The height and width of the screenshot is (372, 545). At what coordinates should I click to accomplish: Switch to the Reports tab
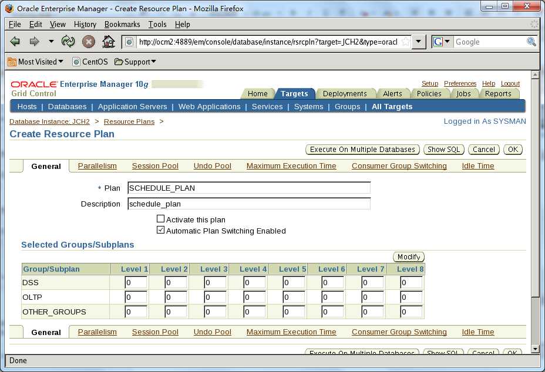(498, 94)
